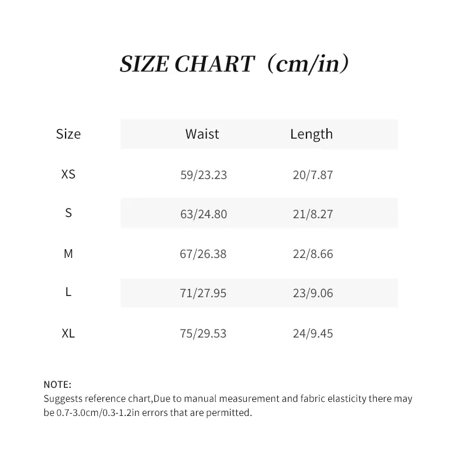Click the S length value 21/8.27
468x468 pixels.
tap(312, 214)
